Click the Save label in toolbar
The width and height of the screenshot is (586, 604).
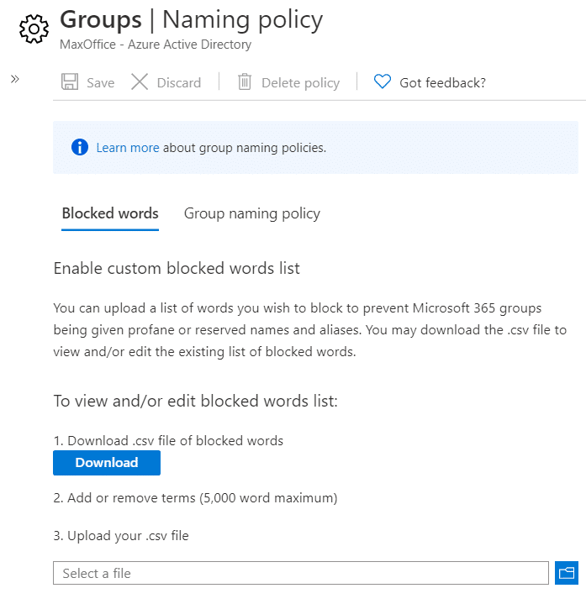[x=101, y=83]
